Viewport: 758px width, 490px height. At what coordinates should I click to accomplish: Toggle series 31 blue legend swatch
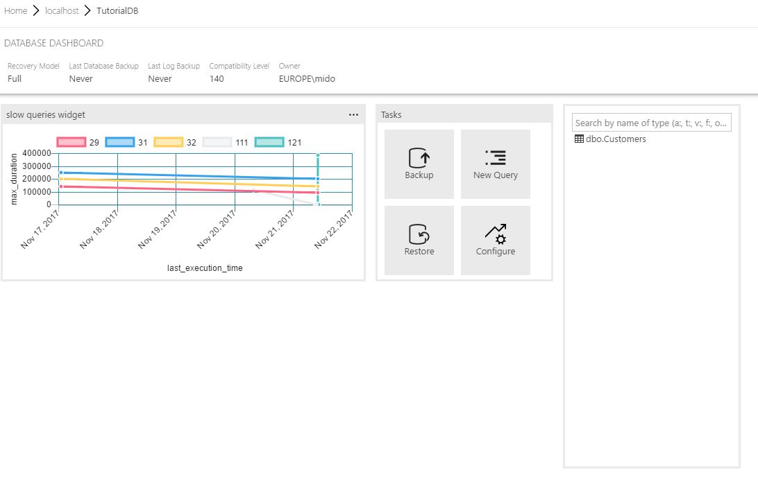point(119,142)
